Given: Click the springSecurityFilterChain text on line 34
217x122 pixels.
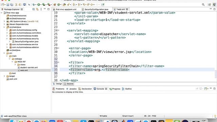Looking at the screenshot, I should [x=116, y=66].
